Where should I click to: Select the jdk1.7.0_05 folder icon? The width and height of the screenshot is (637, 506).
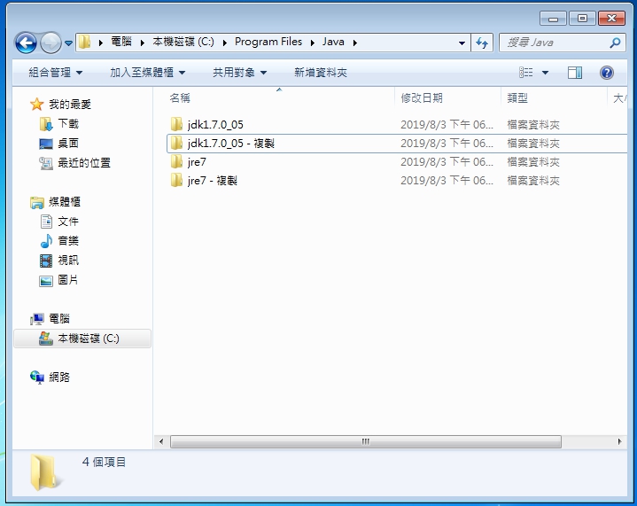click(x=176, y=124)
